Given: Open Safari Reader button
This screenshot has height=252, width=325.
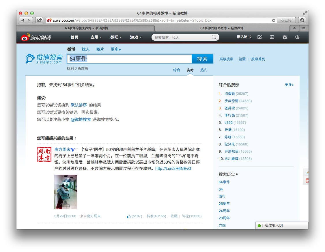Looking at the screenshot, I should click(286, 20).
